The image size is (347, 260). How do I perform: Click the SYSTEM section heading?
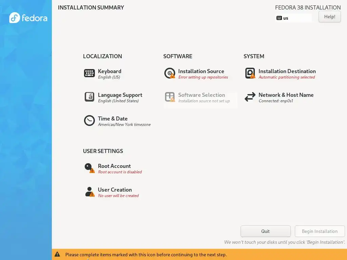pos(254,56)
